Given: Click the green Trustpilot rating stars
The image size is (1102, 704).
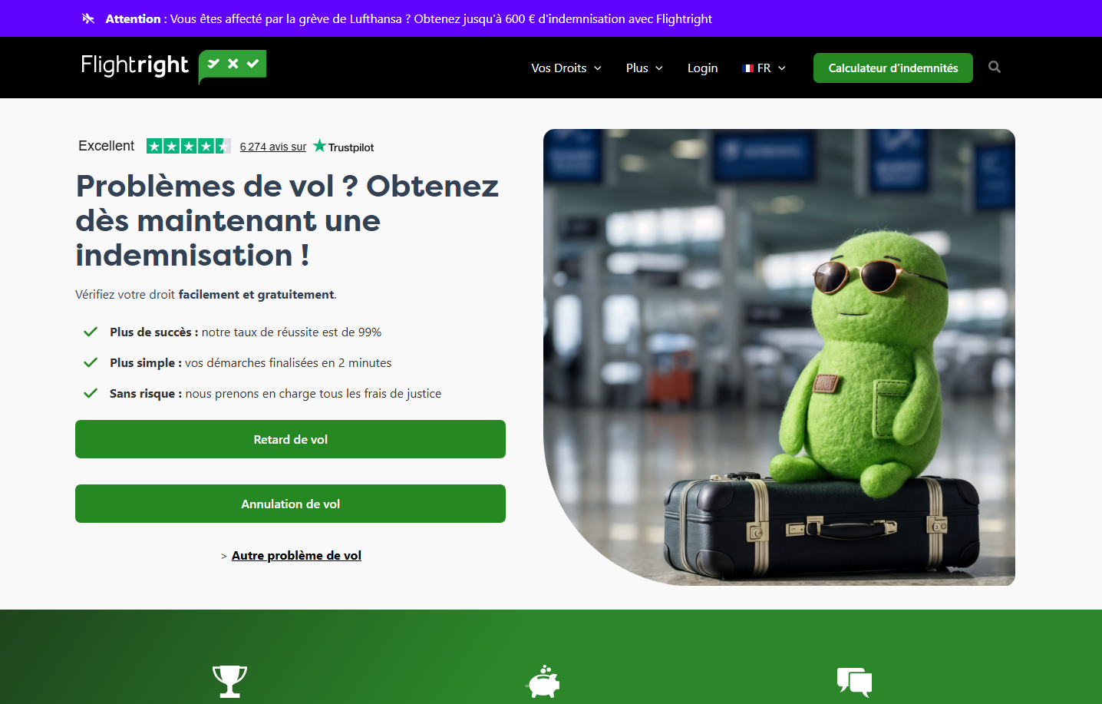Looking at the screenshot, I should [189, 146].
